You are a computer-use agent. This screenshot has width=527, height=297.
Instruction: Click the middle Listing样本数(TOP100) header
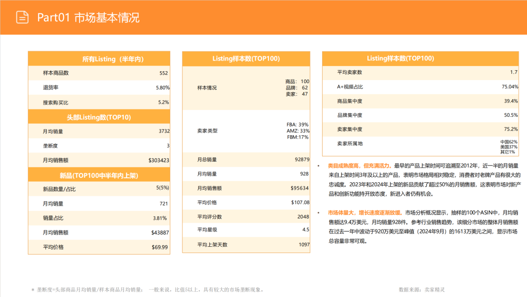point(246,59)
